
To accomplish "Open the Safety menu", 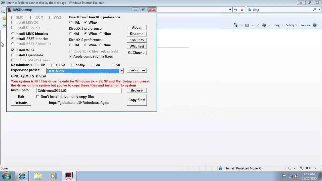I will tap(292, 25).
